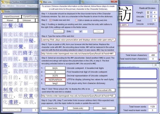Click Current Document in the Reader window
The height and width of the screenshot is (114, 160).
click(x=30, y=17)
